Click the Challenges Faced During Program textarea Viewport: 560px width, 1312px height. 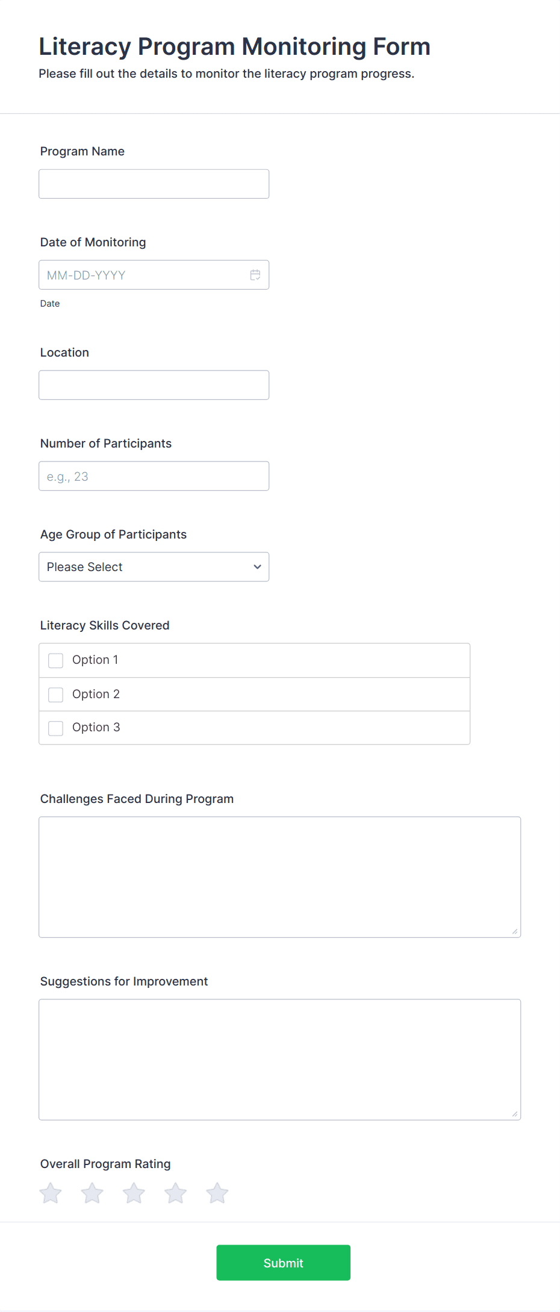tap(279, 876)
